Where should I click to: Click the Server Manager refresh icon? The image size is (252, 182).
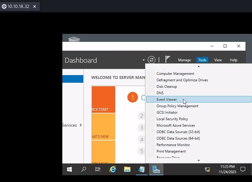coord(151,60)
